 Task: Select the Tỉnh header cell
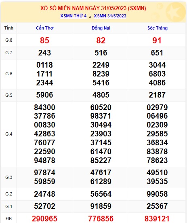click(x=8, y=28)
